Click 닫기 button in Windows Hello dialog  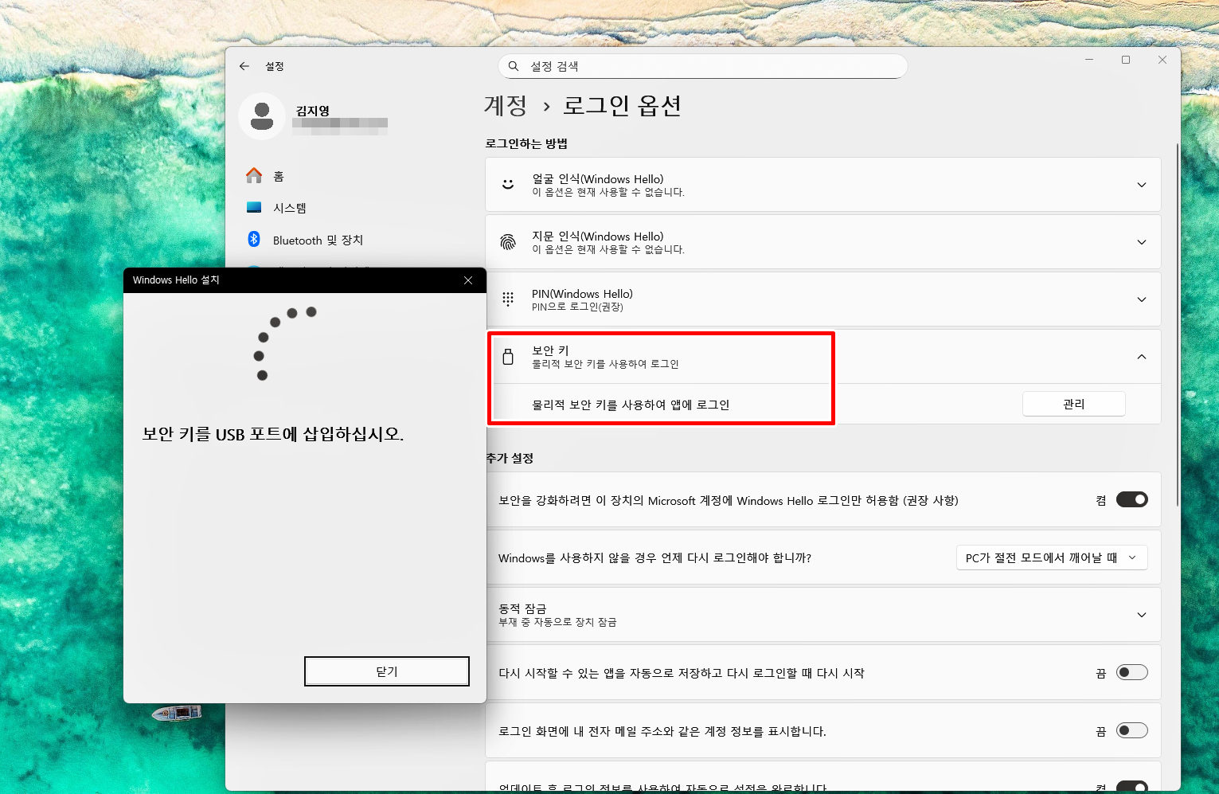pos(386,671)
